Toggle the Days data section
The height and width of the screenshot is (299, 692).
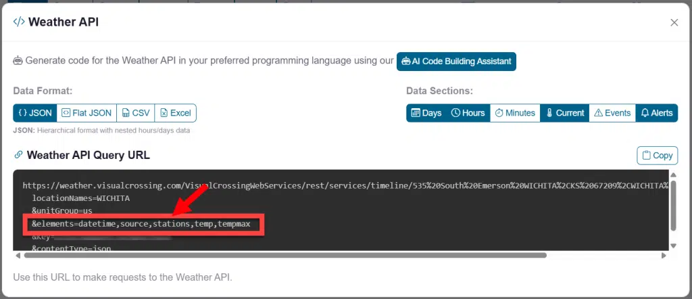(x=426, y=113)
